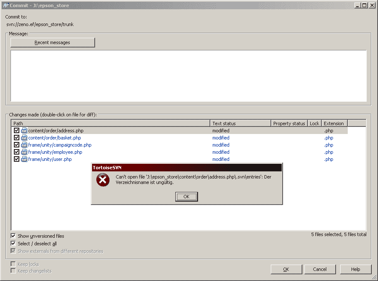Click the .php extension cell of employee.php
The height and width of the screenshot is (281, 378).
328,152
